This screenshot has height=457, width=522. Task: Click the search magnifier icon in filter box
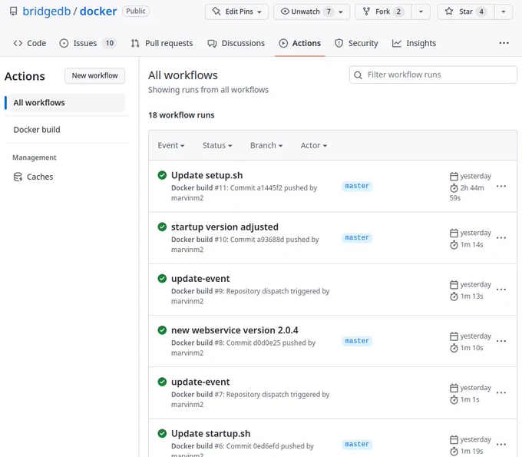(x=358, y=75)
